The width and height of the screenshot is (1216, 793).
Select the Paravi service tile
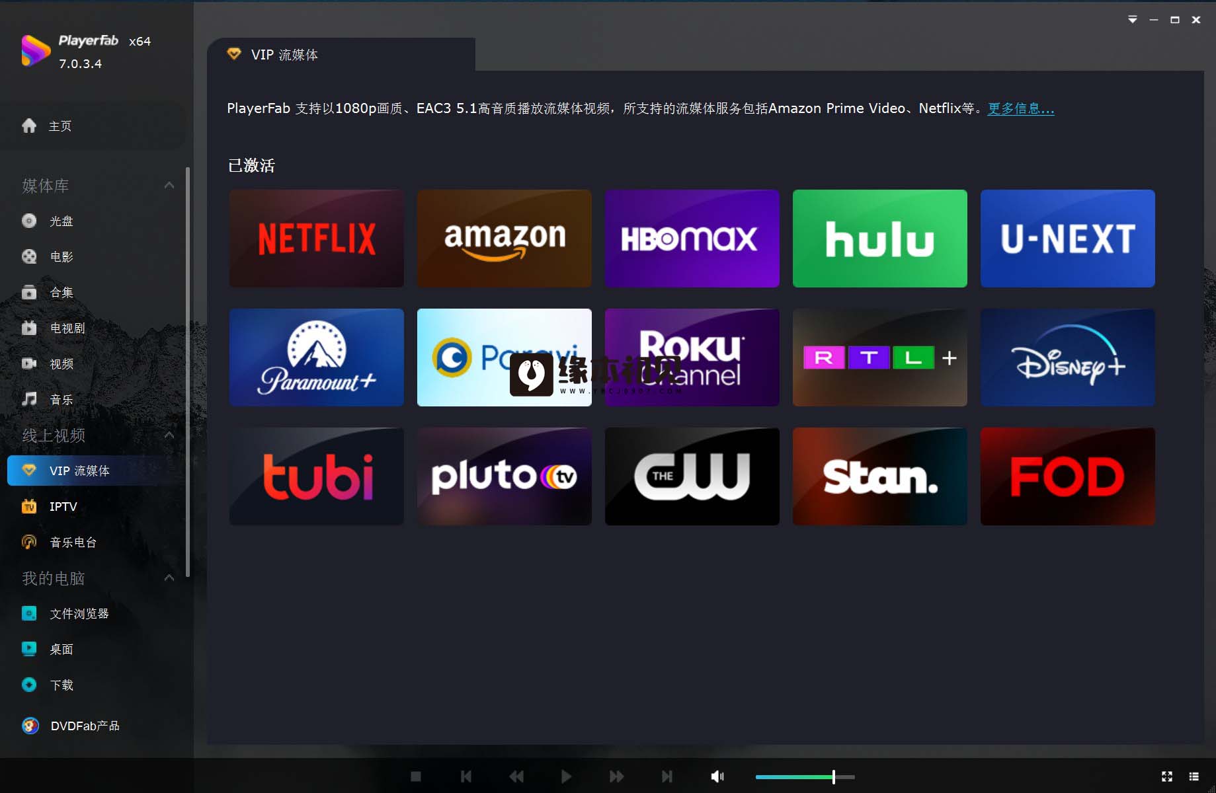coord(504,358)
